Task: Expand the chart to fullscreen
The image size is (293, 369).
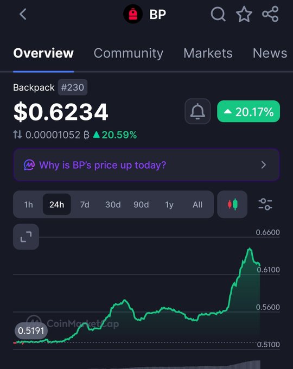Action: pos(26,237)
